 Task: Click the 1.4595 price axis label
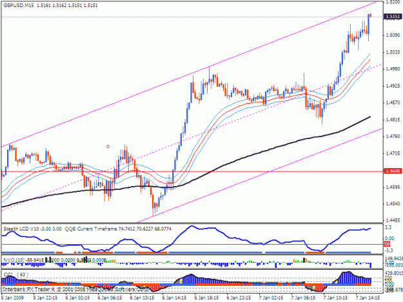point(393,187)
